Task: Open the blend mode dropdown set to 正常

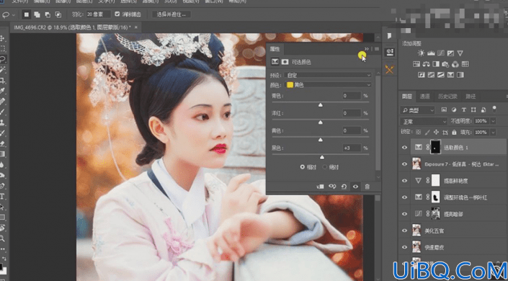Action: pos(424,121)
